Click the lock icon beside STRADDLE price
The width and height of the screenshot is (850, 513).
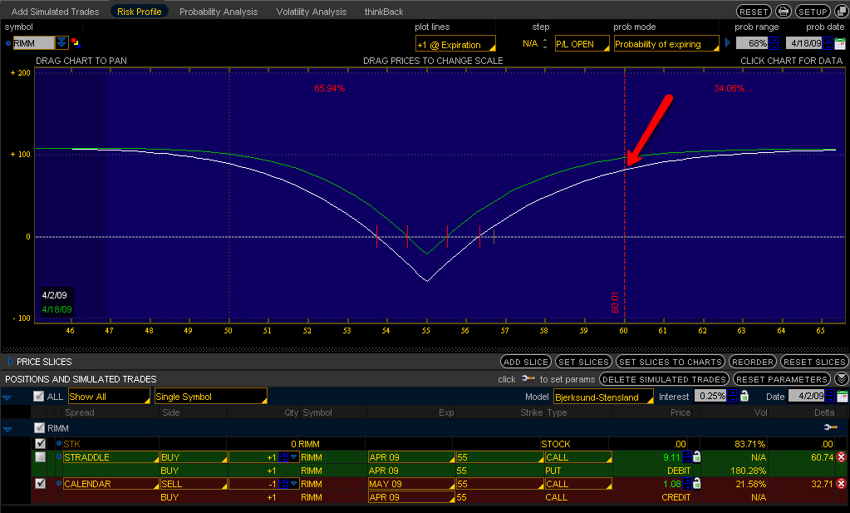pyautogui.click(x=696, y=456)
